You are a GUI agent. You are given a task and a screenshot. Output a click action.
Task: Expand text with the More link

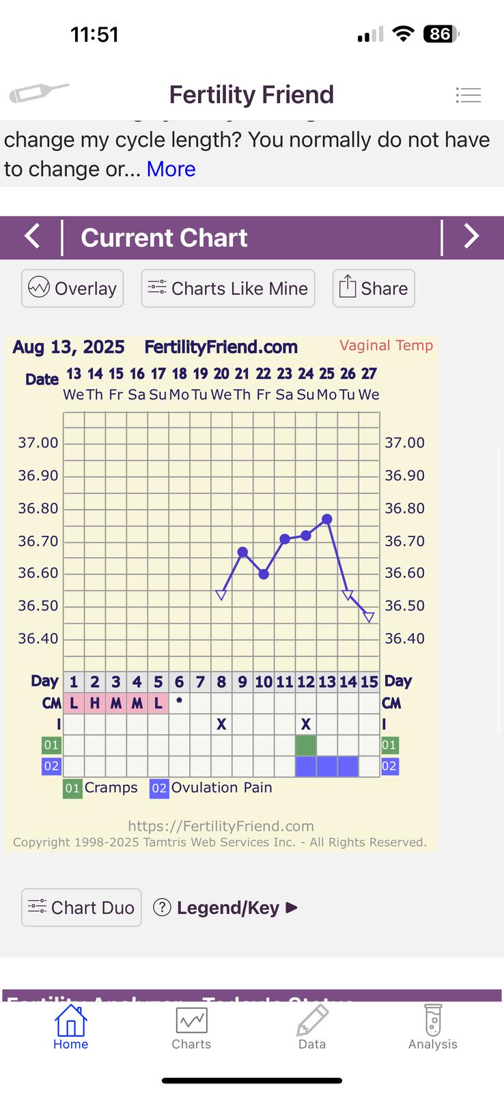(171, 169)
